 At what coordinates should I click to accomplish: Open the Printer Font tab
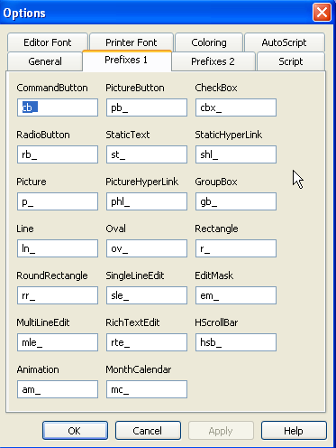click(132, 42)
